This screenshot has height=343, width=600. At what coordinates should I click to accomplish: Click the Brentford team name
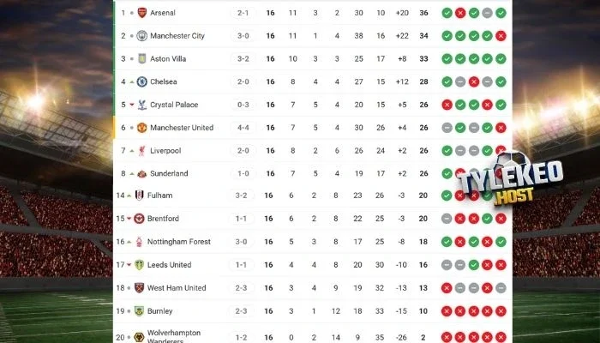(x=163, y=219)
